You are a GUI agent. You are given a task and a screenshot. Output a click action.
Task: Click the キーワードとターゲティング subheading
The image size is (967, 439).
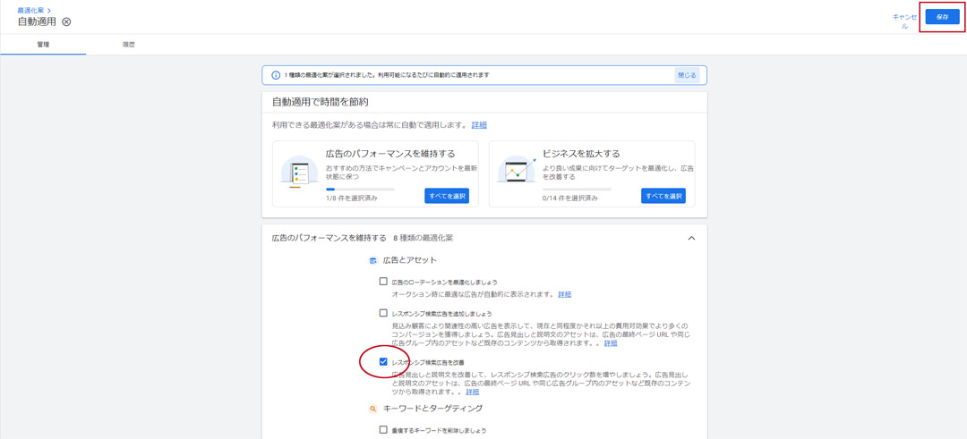pyautogui.click(x=432, y=409)
